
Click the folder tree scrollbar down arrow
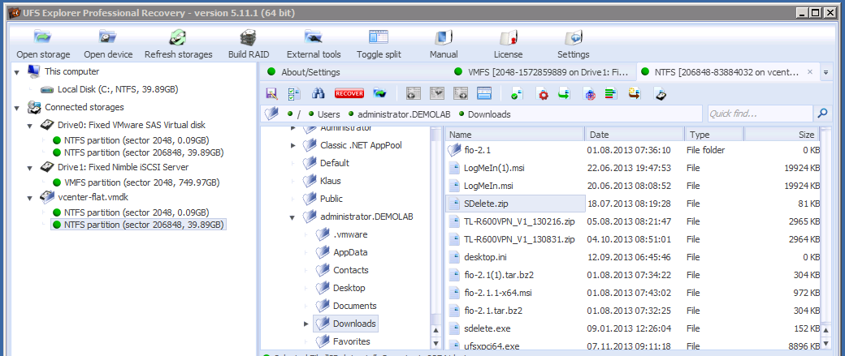click(x=436, y=342)
